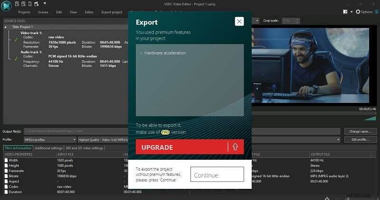The image size is (380, 200).
Task: Open the Export project tab
Action: coord(112,12)
